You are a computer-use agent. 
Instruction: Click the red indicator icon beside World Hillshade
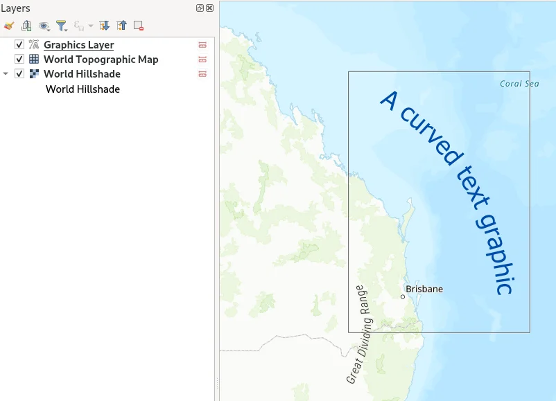click(x=202, y=74)
